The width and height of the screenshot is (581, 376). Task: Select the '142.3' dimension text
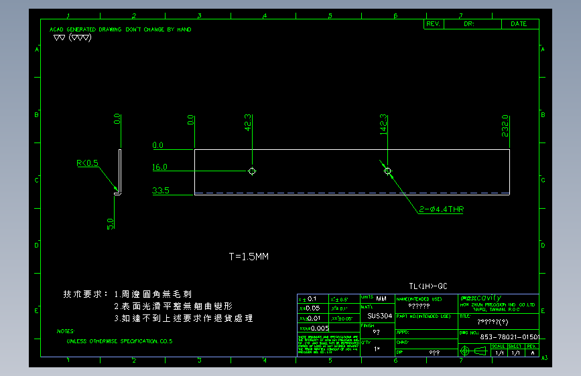click(x=383, y=124)
